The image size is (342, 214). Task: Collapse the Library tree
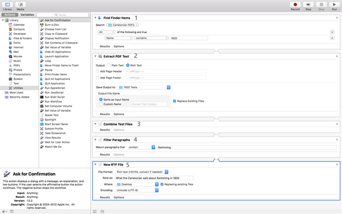pyautogui.click(x=3, y=20)
